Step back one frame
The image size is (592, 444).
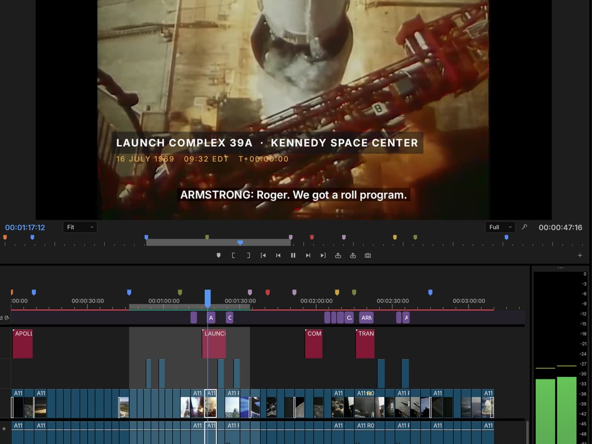point(278,255)
